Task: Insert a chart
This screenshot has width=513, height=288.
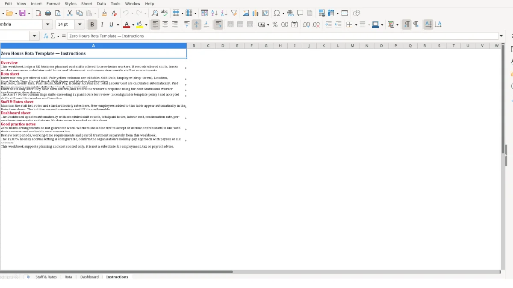Action: (256, 13)
